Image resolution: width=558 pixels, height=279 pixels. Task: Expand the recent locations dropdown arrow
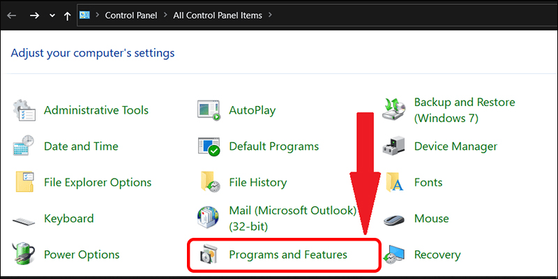52,15
